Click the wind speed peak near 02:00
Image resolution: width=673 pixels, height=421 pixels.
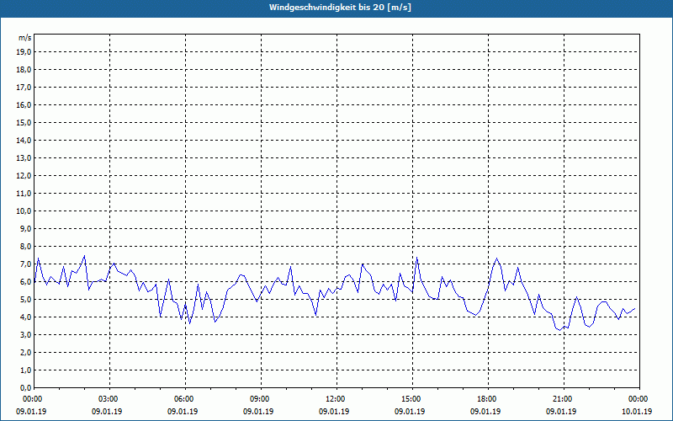click(x=85, y=256)
